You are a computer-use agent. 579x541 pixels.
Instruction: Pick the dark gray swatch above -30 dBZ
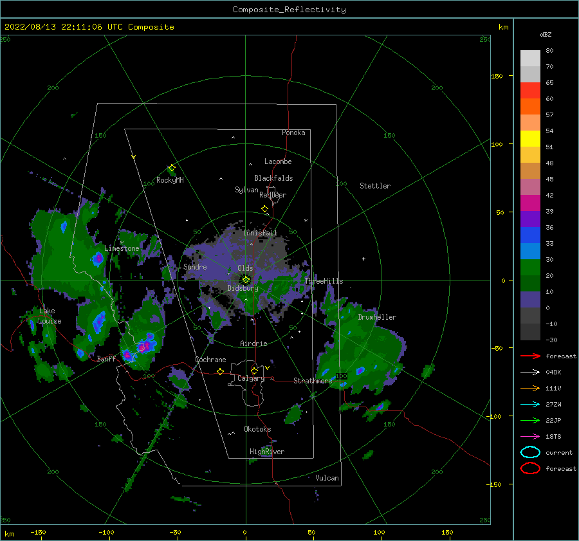point(530,332)
